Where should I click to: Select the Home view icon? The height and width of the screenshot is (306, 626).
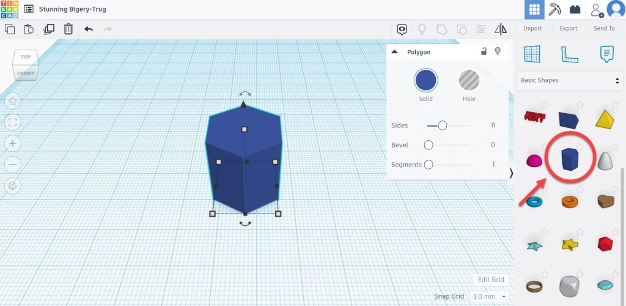(13, 101)
